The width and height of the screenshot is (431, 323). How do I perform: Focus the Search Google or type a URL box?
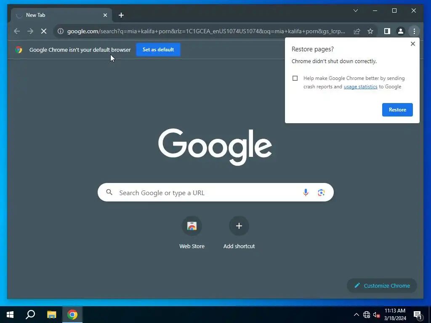pyautogui.click(x=215, y=192)
